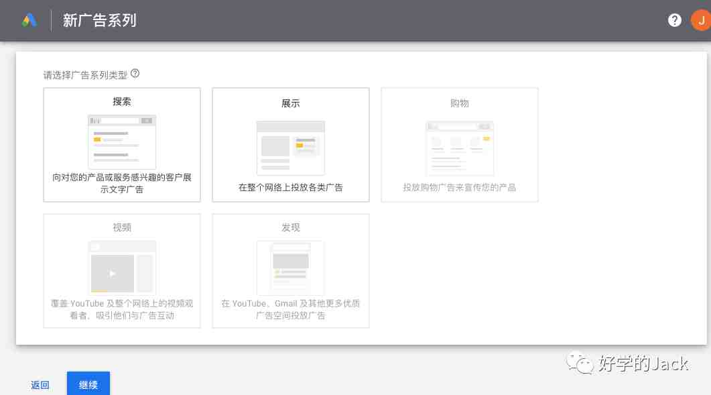
Task: Open the help icon in the top bar
Action: [674, 19]
